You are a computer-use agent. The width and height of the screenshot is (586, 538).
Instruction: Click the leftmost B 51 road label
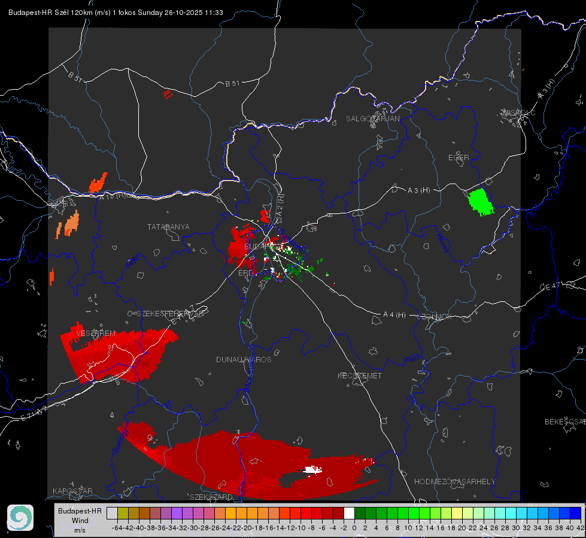click(75, 76)
